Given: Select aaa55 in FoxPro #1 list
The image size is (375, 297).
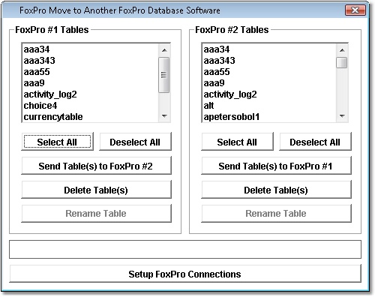Looking at the screenshot, I should 91,72.
